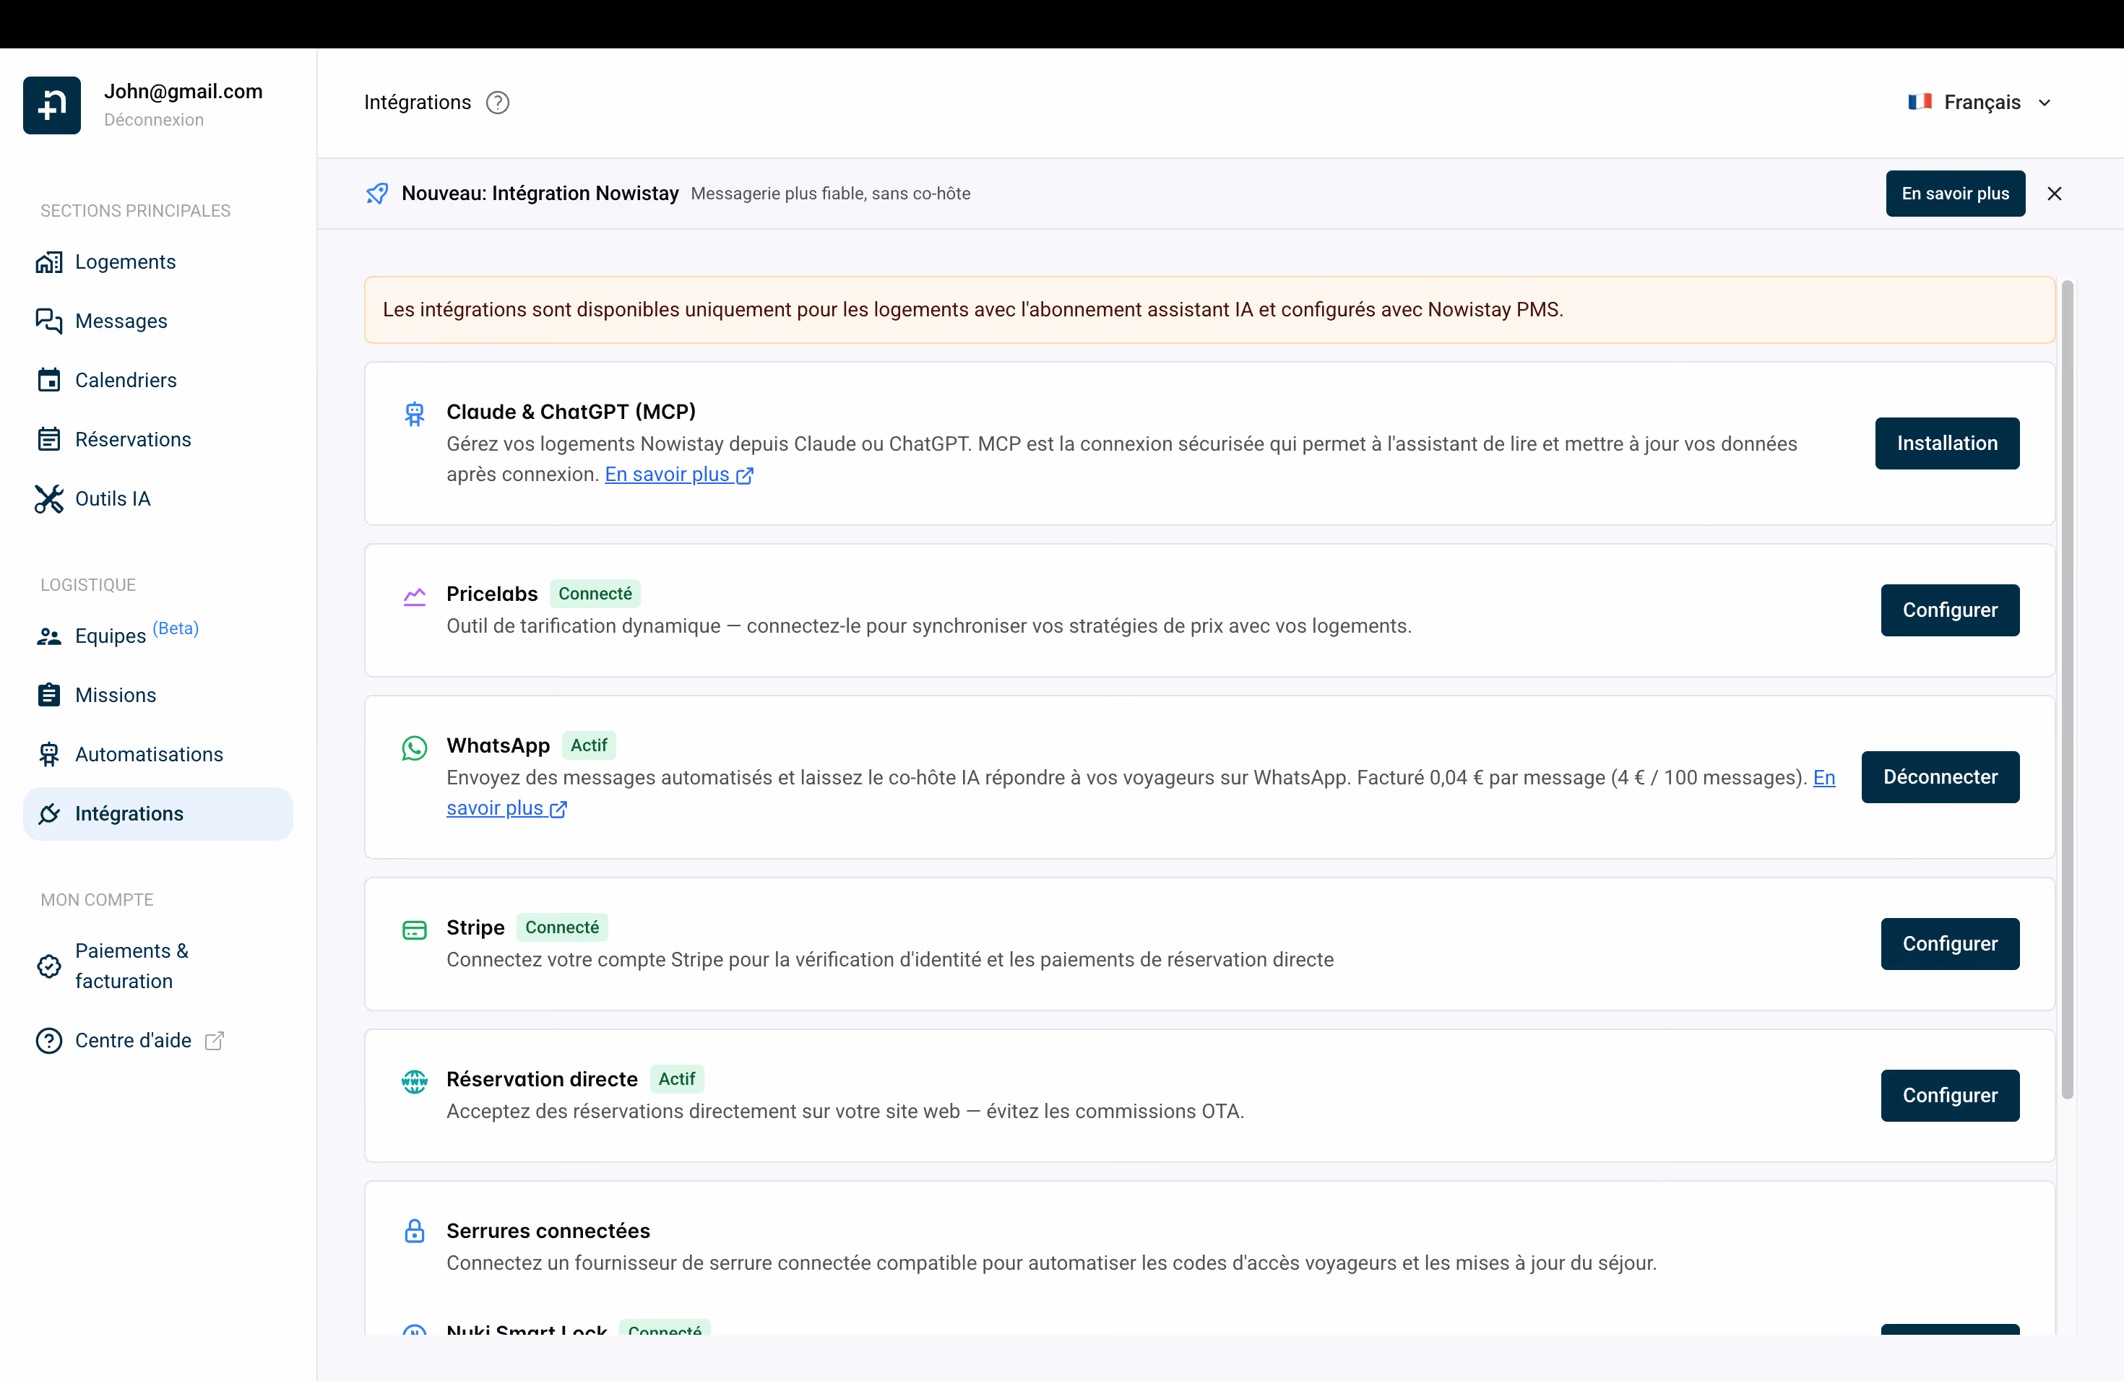Click the rocket icon in the Nowistay banner
The height and width of the screenshot is (1381, 2124).
(x=378, y=194)
